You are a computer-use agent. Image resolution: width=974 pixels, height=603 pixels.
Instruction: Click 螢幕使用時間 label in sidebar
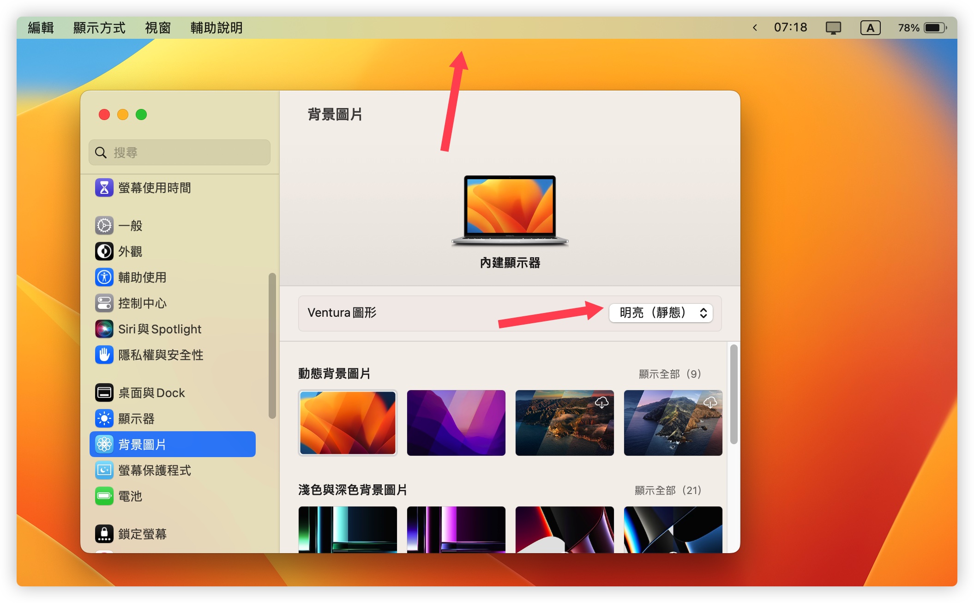155,188
